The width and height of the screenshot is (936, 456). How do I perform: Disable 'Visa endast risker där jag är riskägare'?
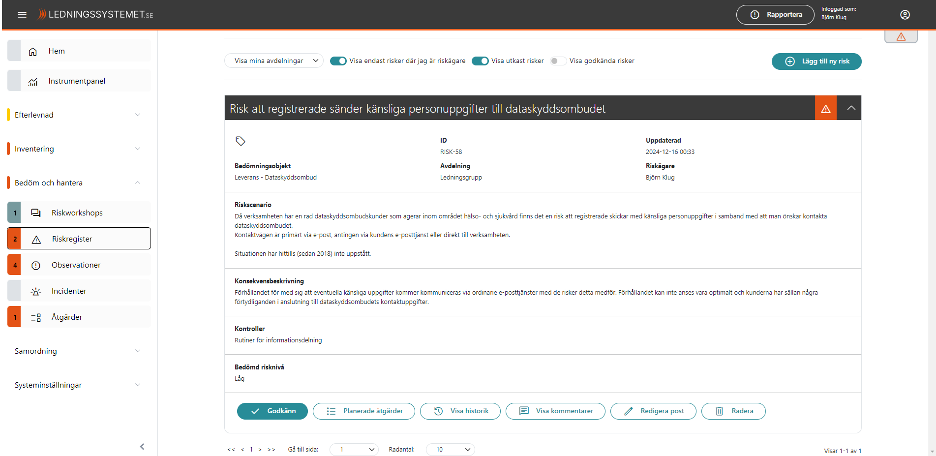[338, 61]
